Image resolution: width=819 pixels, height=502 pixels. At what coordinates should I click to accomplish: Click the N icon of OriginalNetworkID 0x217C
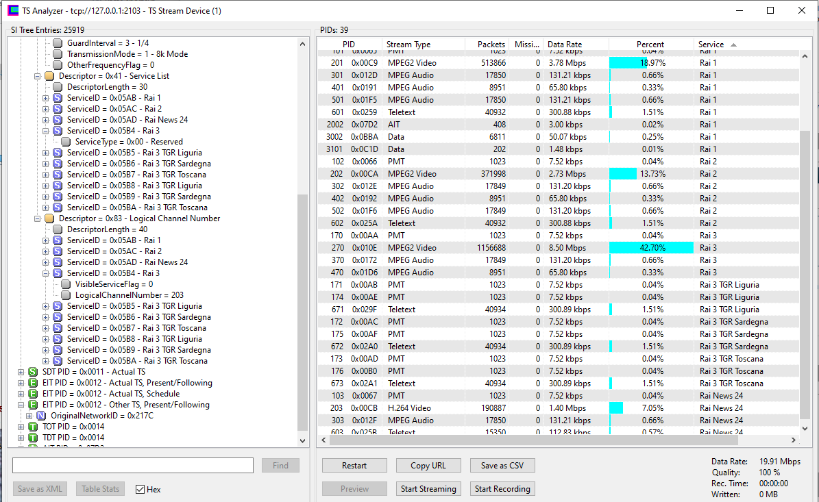tap(41, 416)
